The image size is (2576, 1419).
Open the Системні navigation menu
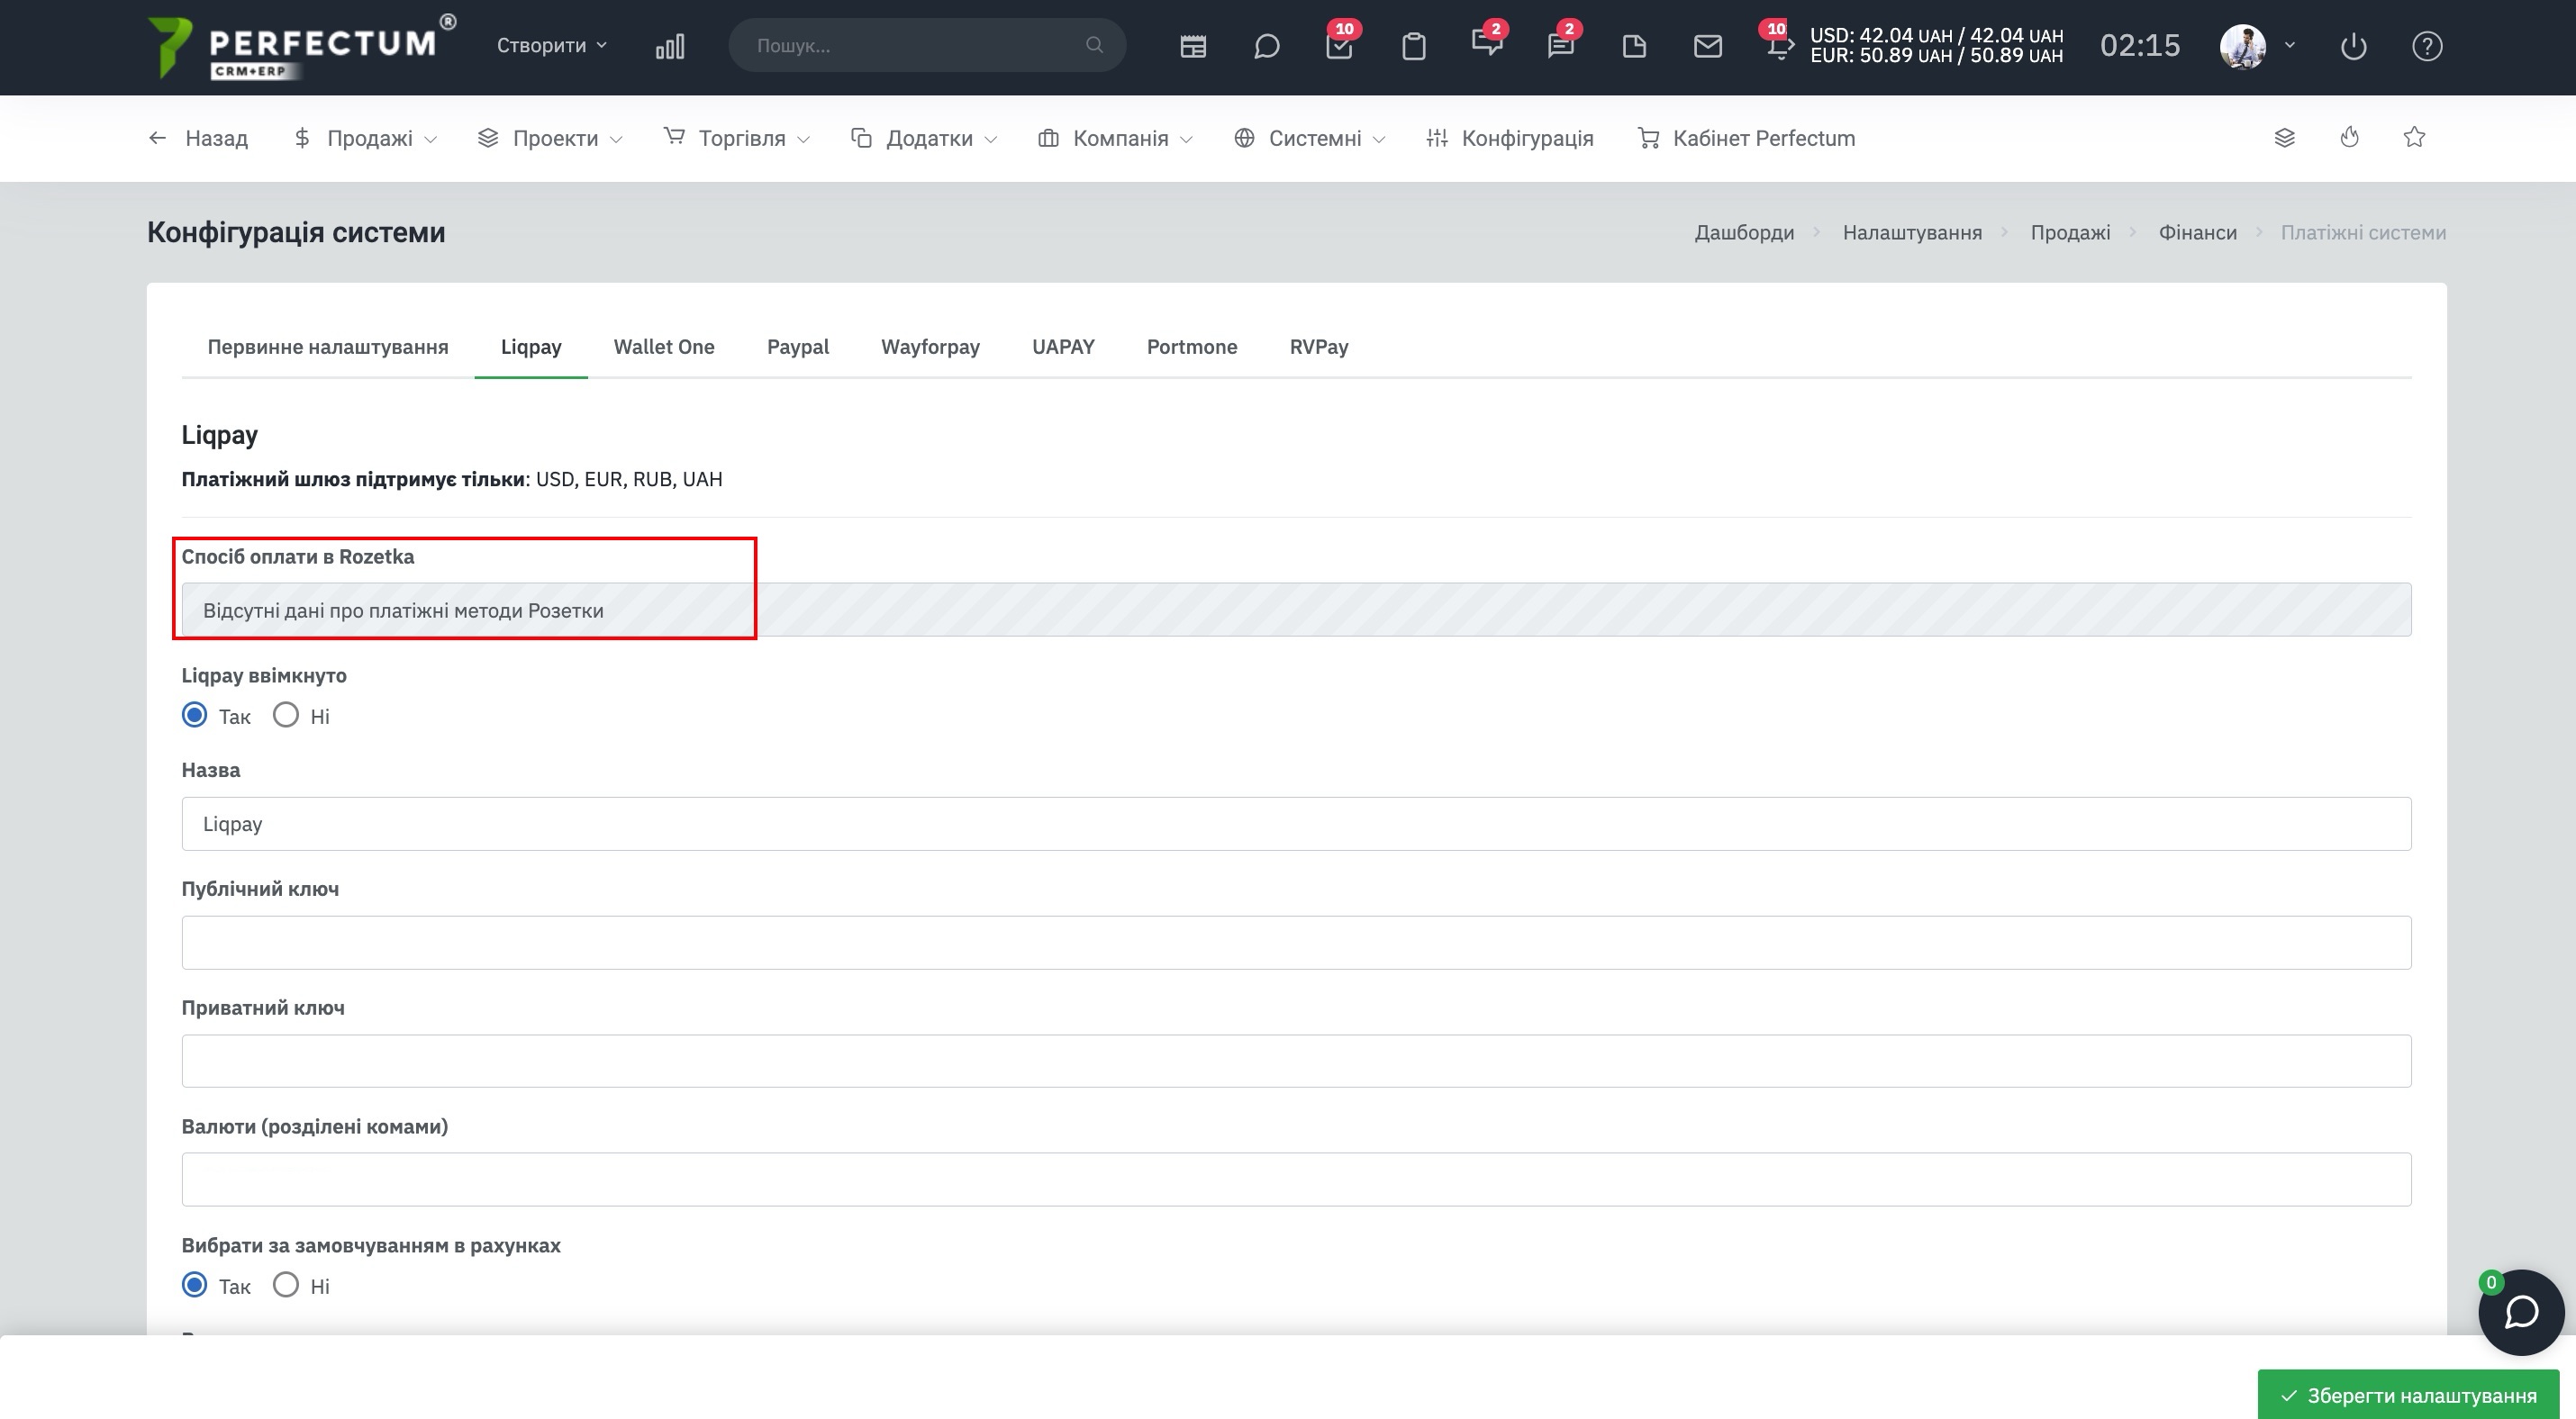(1309, 138)
